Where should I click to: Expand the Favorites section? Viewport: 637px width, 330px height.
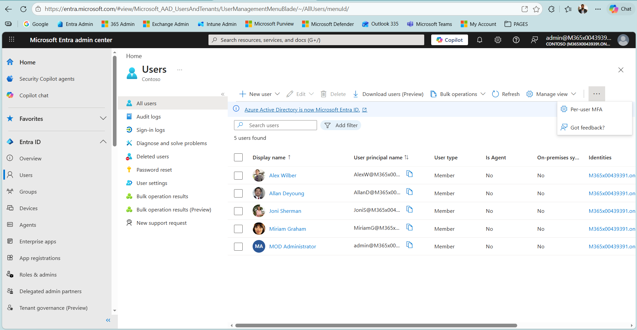point(103,119)
